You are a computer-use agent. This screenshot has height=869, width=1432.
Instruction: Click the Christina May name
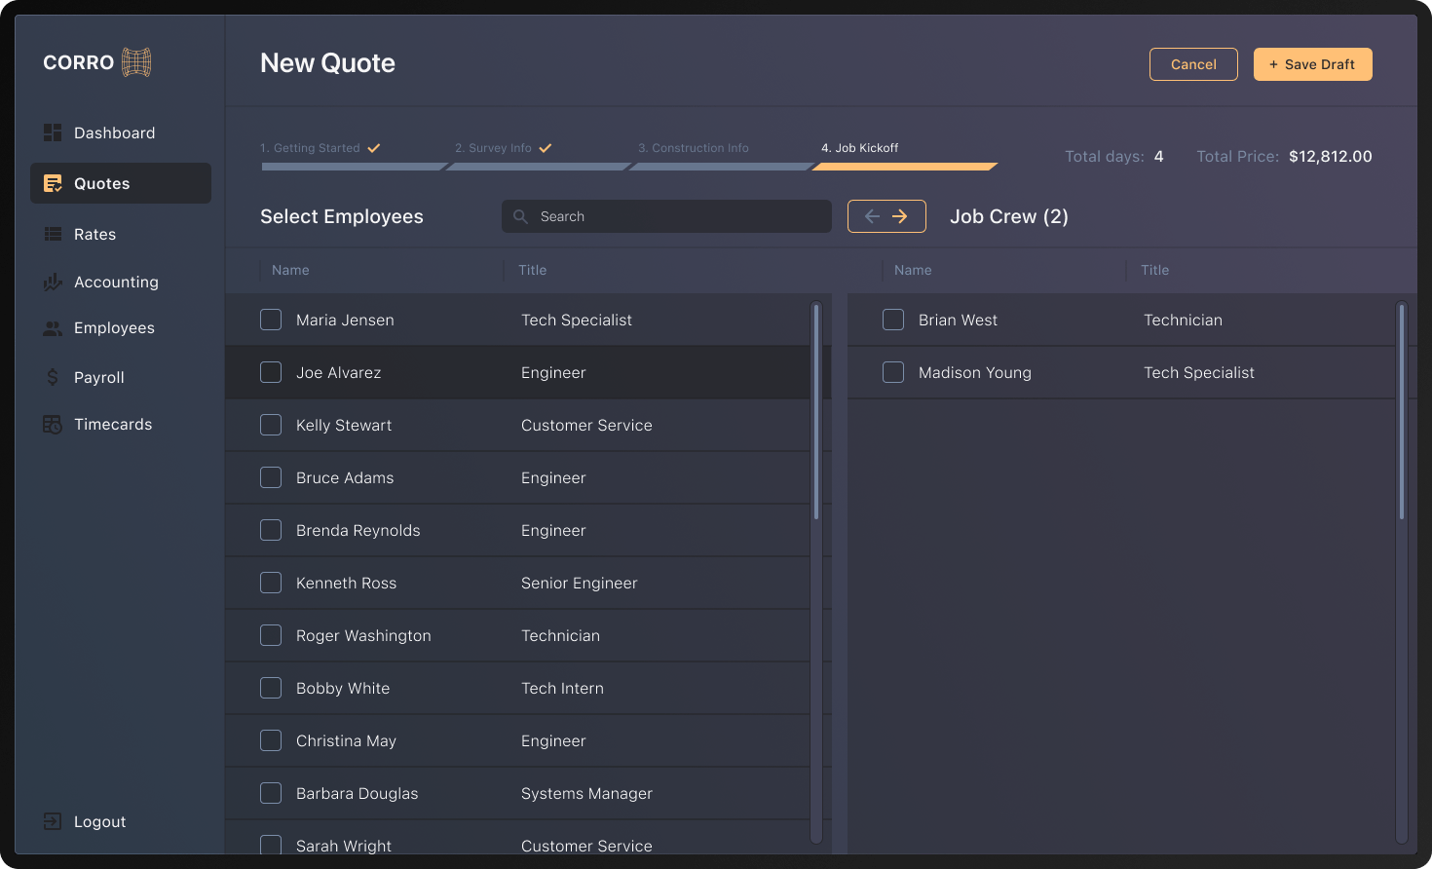click(346, 740)
